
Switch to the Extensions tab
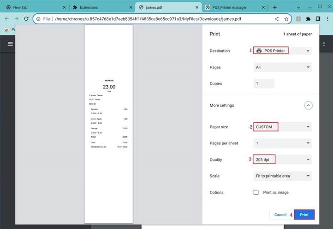point(99,7)
